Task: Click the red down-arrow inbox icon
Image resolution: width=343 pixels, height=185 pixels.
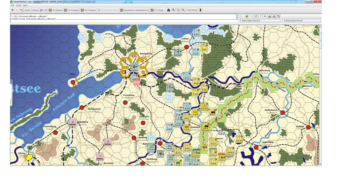Action: click(270, 16)
